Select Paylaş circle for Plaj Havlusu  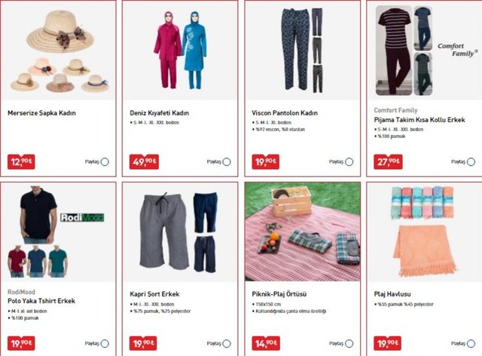coord(471,343)
